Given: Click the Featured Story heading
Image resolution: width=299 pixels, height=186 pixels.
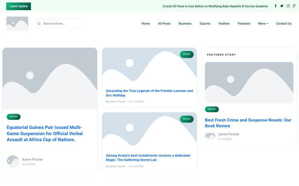Looking at the screenshot, I should tap(221, 55).
